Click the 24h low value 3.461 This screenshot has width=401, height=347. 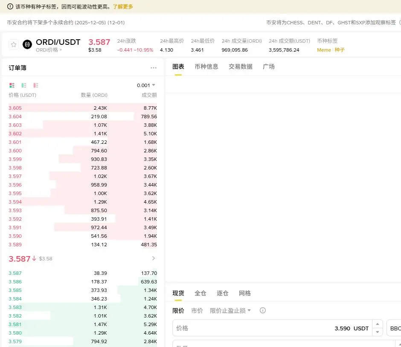click(x=197, y=50)
